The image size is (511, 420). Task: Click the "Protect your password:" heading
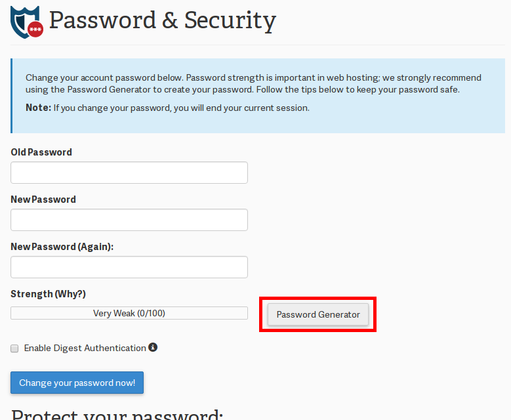pyautogui.click(x=118, y=415)
